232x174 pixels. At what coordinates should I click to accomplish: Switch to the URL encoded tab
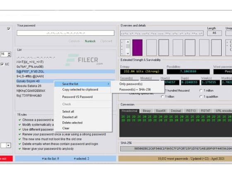point(223,111)
